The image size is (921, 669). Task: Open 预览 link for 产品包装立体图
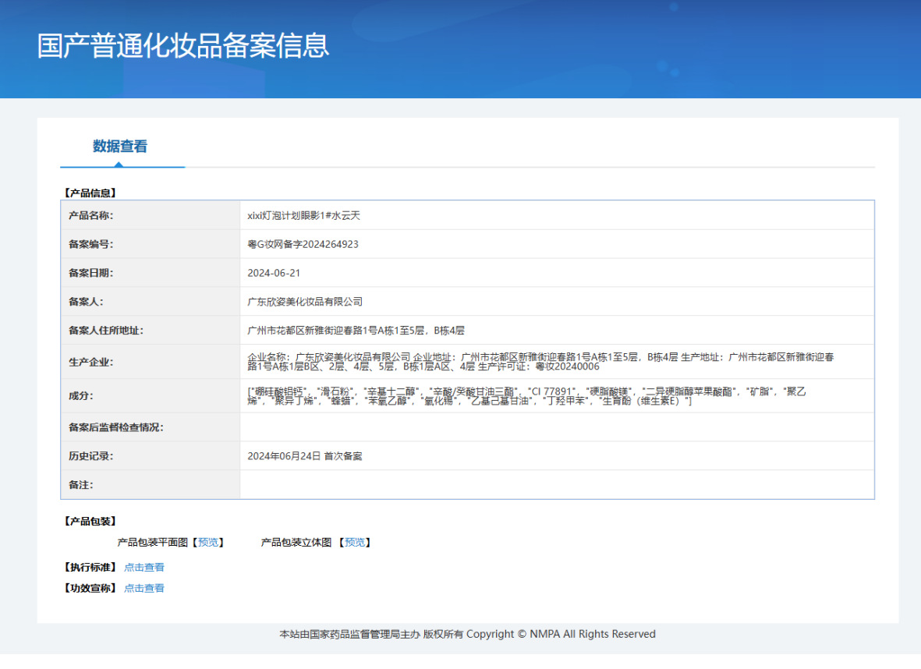point(355,543)
